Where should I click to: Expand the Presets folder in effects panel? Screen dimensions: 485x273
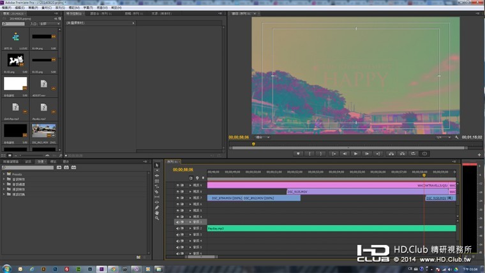(x=4, y=173)
